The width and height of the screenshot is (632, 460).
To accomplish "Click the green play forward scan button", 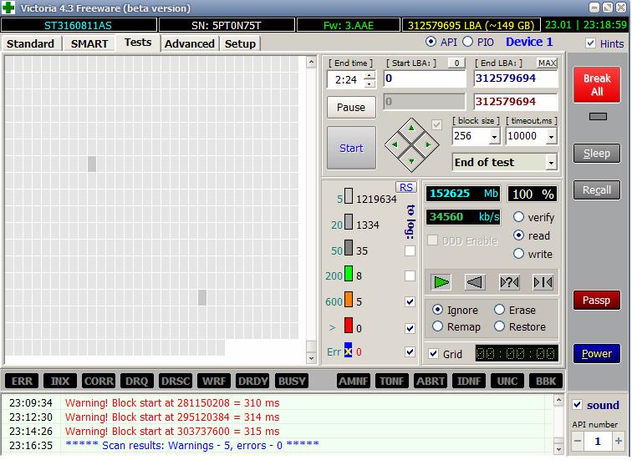I will pos(441,282).
